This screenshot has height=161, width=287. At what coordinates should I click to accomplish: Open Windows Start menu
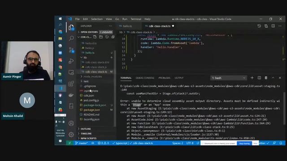[x=60, y=19]
